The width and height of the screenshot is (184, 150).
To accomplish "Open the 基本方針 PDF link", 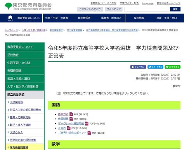I will (63, 114).
